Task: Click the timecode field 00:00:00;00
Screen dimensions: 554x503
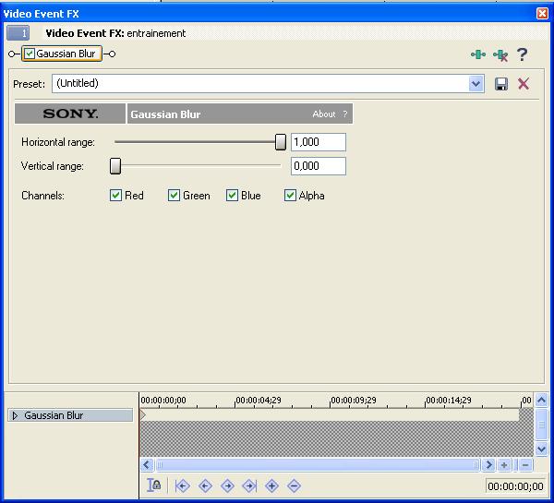Action: [x=515, y=486]
